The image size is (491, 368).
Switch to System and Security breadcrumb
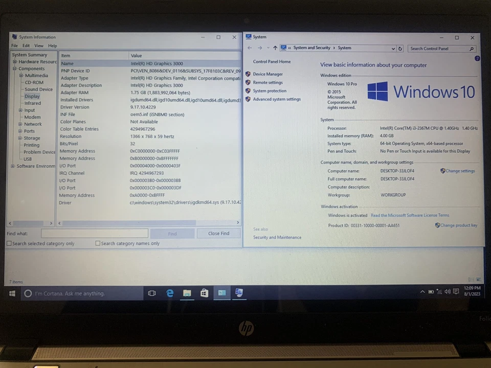coord(311,48)
